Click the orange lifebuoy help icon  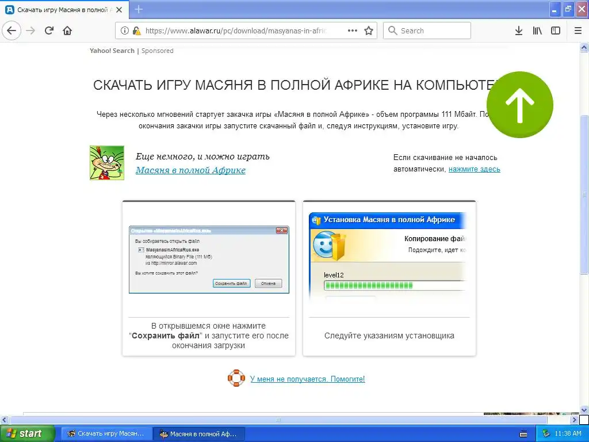tap(236, 378)
